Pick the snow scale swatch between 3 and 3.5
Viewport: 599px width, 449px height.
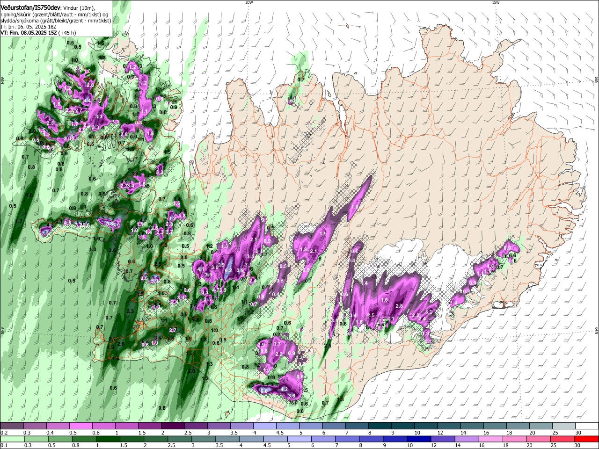(x=219, y=426)
